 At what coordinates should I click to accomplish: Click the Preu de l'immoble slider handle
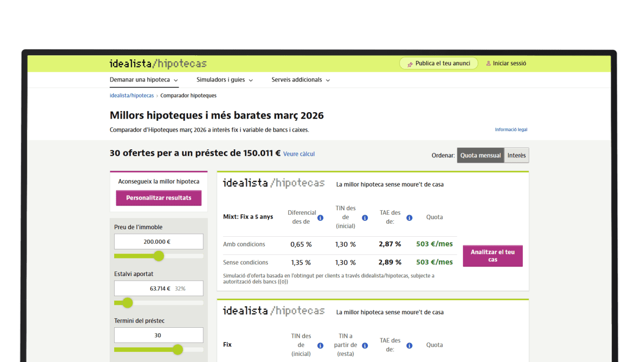[x=159, y=256]
